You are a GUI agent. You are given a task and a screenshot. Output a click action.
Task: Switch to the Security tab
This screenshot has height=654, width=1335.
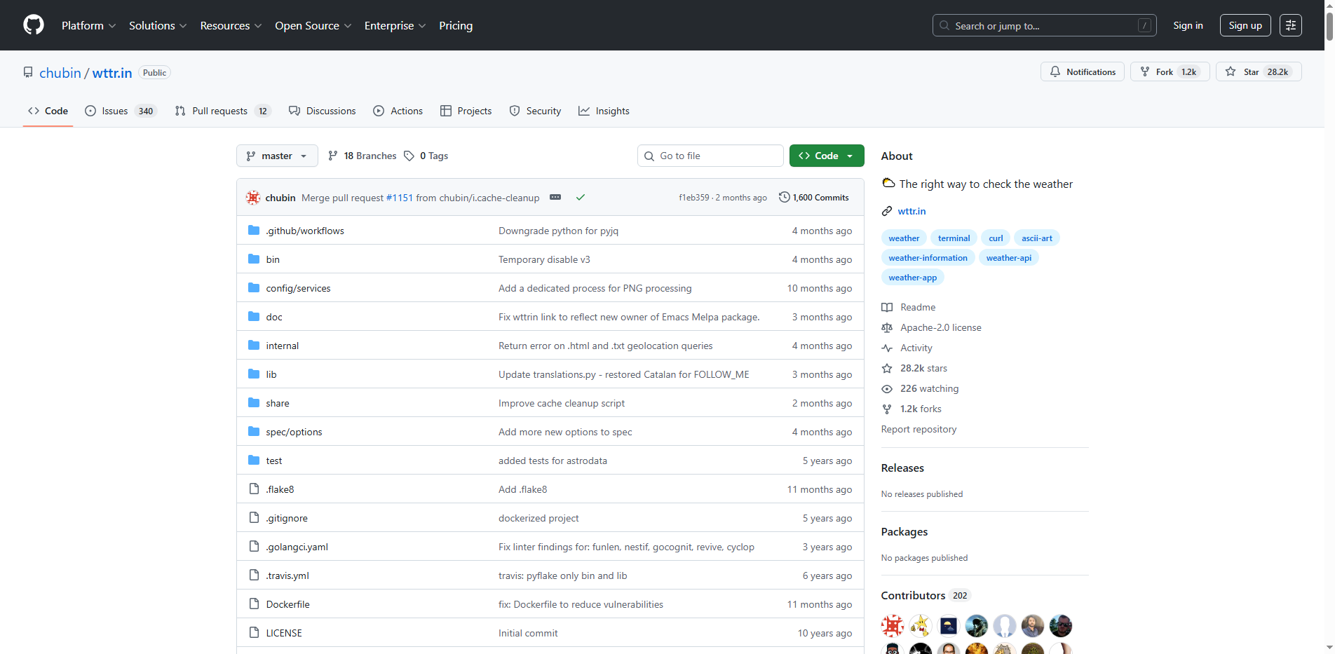[536, 111]
